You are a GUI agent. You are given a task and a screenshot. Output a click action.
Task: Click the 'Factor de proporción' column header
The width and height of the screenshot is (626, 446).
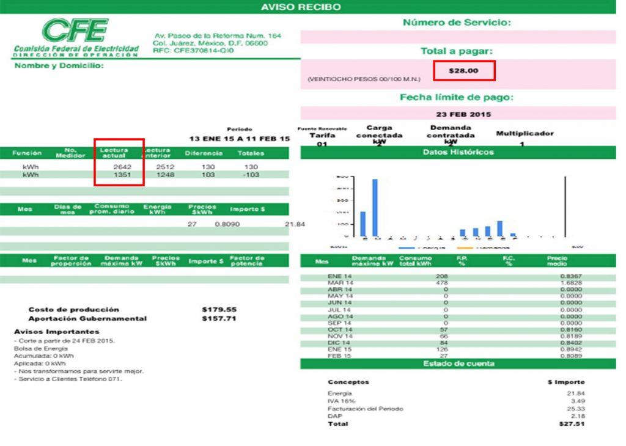tap(71, 261)
